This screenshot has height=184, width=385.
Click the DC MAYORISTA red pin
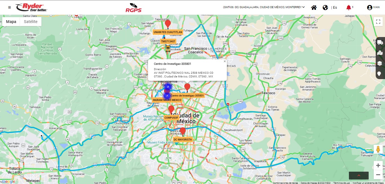[183, 131]
